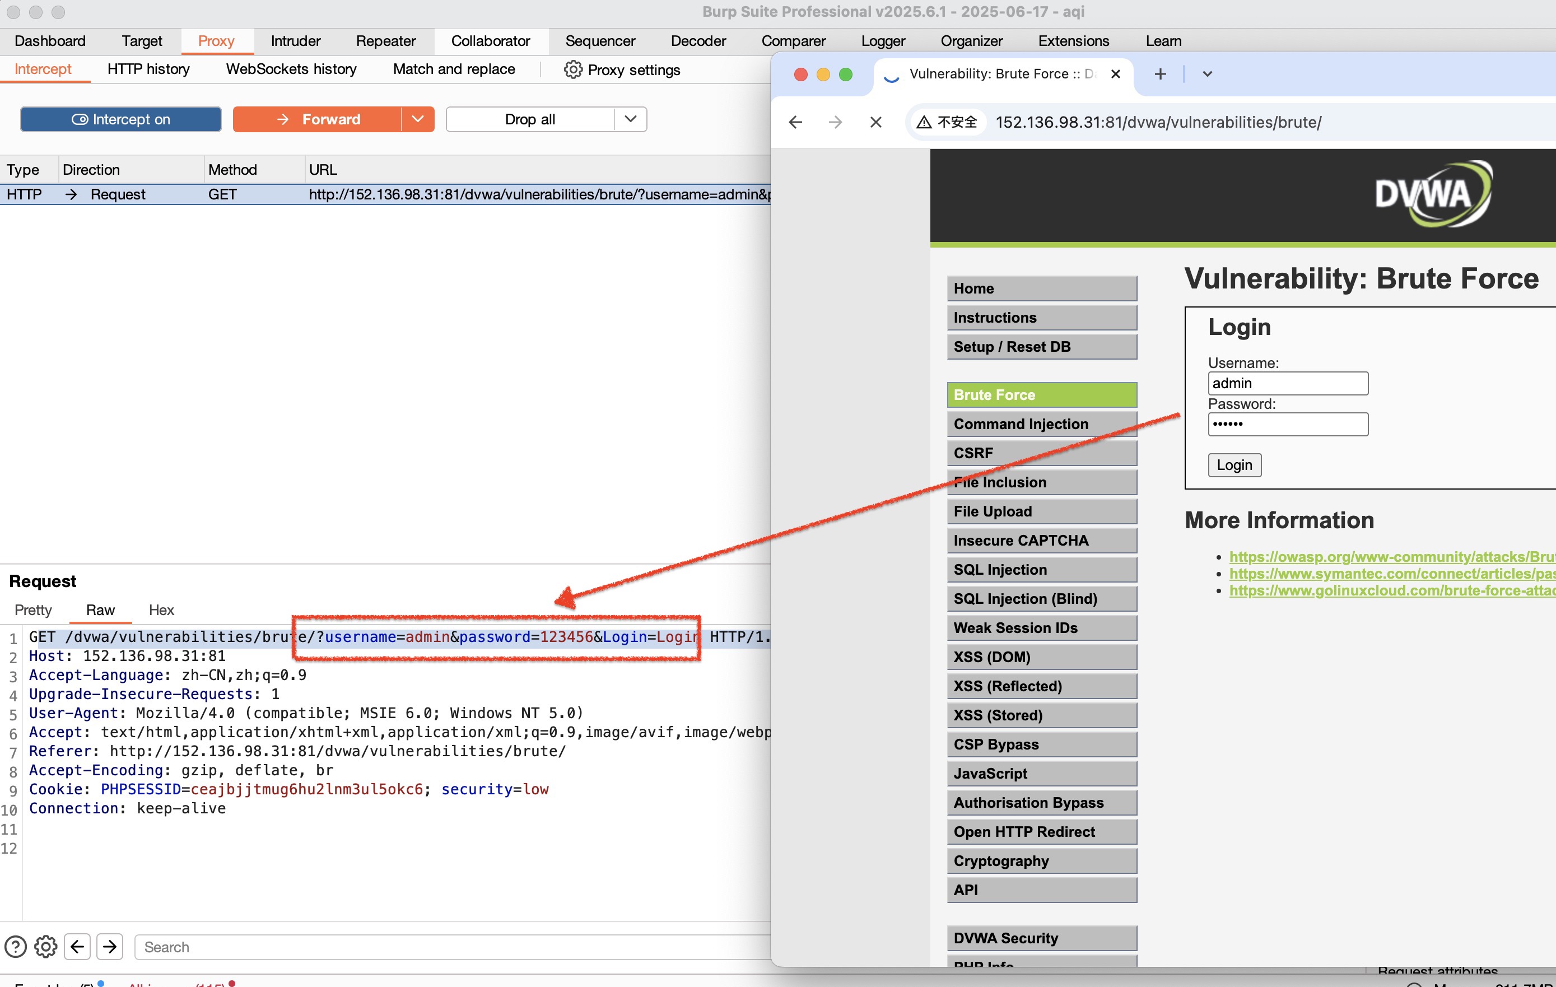
Task: Switch to the Dashboard tab
Action: (x=50, y=41)
